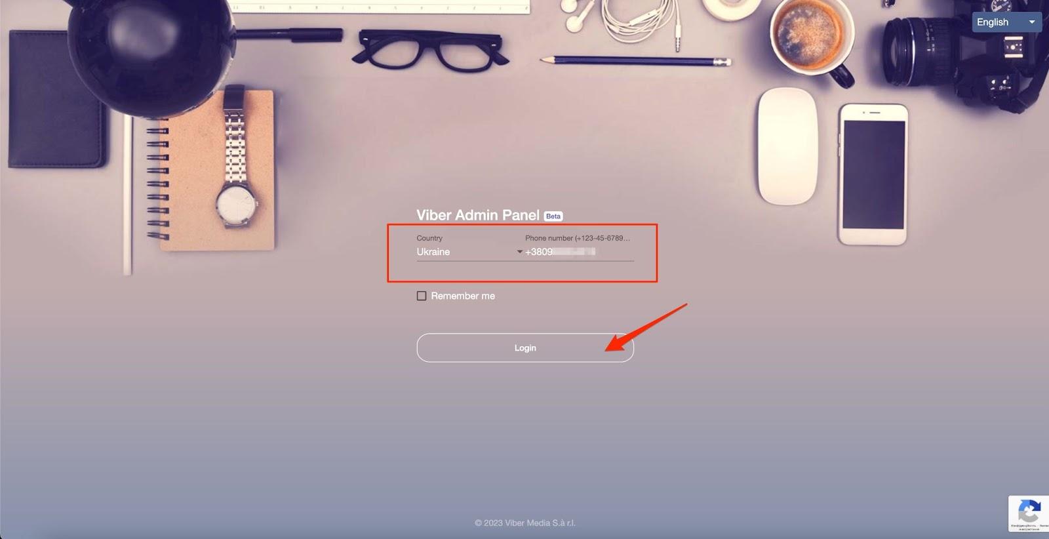Click the Viber Admin Panel heading
This screenshot has height=539, width=1049.
[x=478, y=215]
